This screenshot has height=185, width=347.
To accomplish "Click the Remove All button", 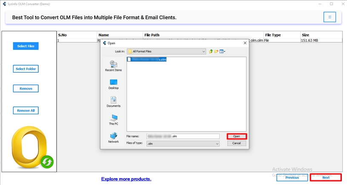I will point(26,110).
